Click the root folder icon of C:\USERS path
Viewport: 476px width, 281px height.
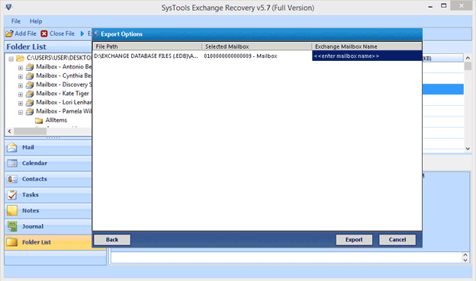[x=20, y=58]
